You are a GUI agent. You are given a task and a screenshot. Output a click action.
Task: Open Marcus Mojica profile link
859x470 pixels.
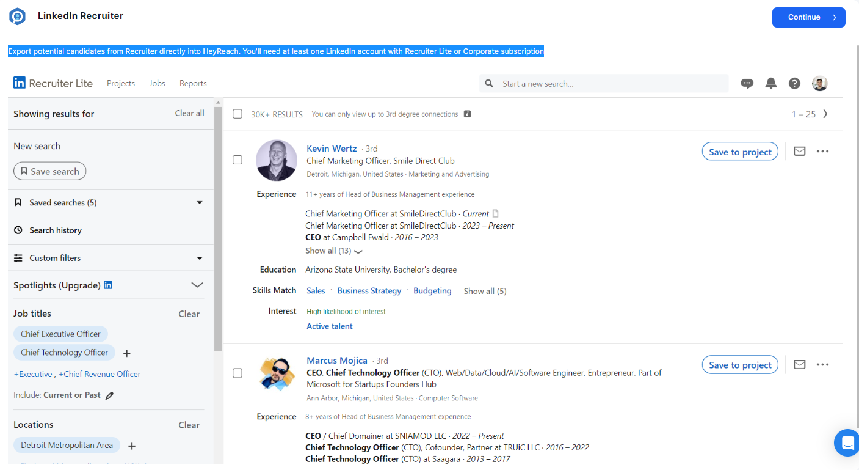click(337, 361)
